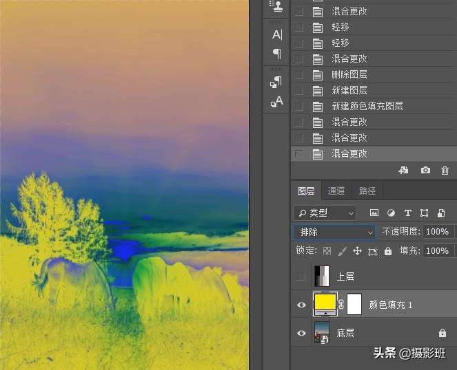457x370 pixels.
Task: Create a new history snapshot with camera icon
Action: 425,170
